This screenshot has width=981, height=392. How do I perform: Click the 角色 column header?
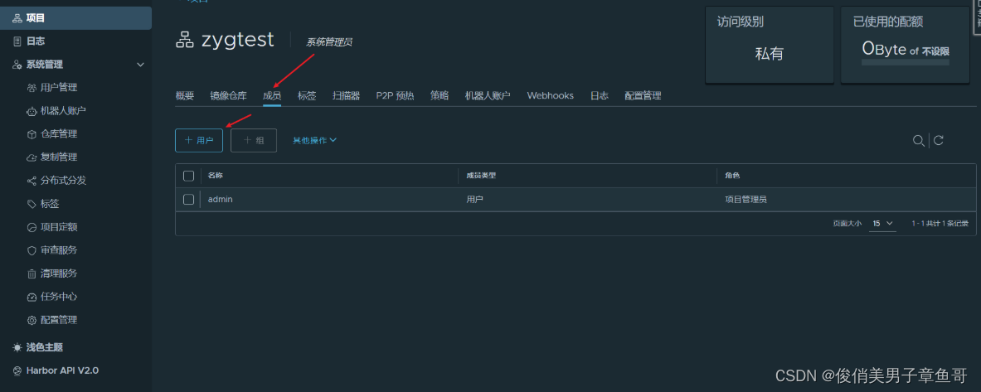tap(732, 176)
